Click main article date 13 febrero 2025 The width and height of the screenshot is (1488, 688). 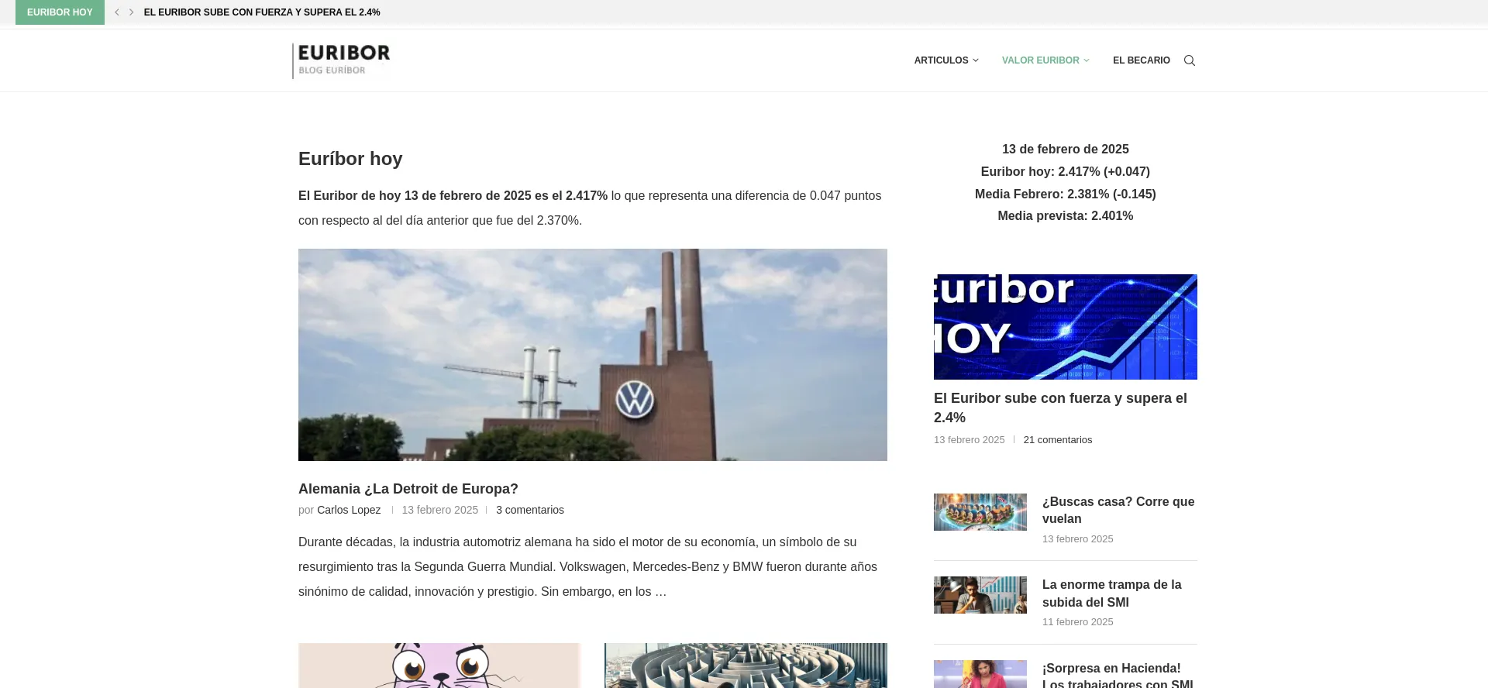[x=440, y=510]
